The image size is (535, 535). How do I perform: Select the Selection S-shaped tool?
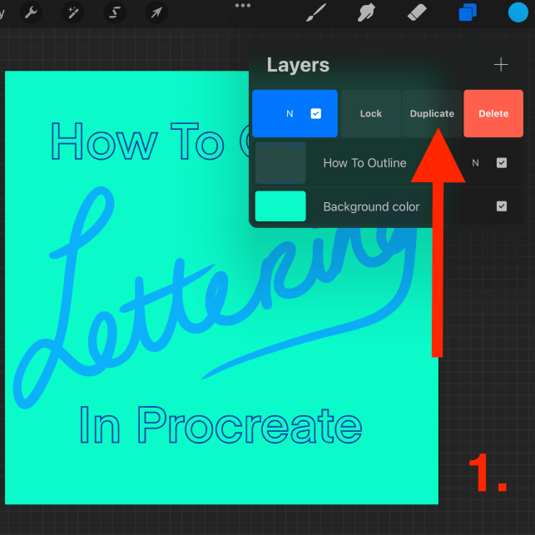tap(115, 12)
